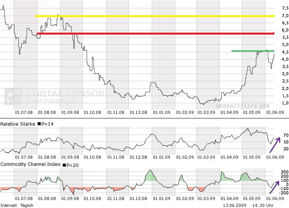Click 01.10.08 on the CCI date axis
This screenshot has height=208, width=289.
tap(92, 199)
